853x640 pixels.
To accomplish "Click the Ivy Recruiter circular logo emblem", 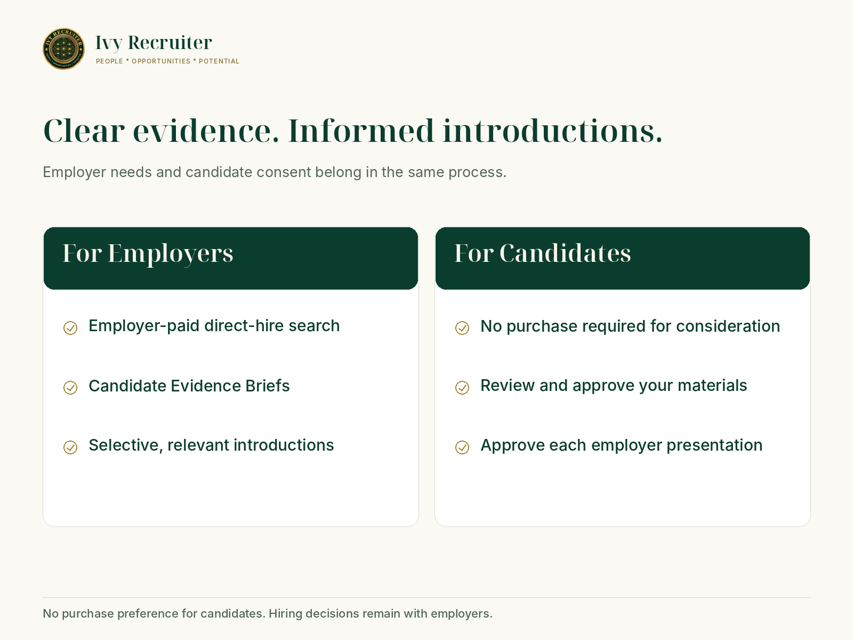I will tap(63, 49).
